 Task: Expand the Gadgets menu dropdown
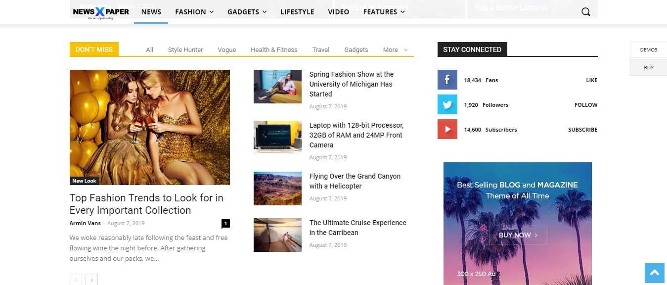247,12
